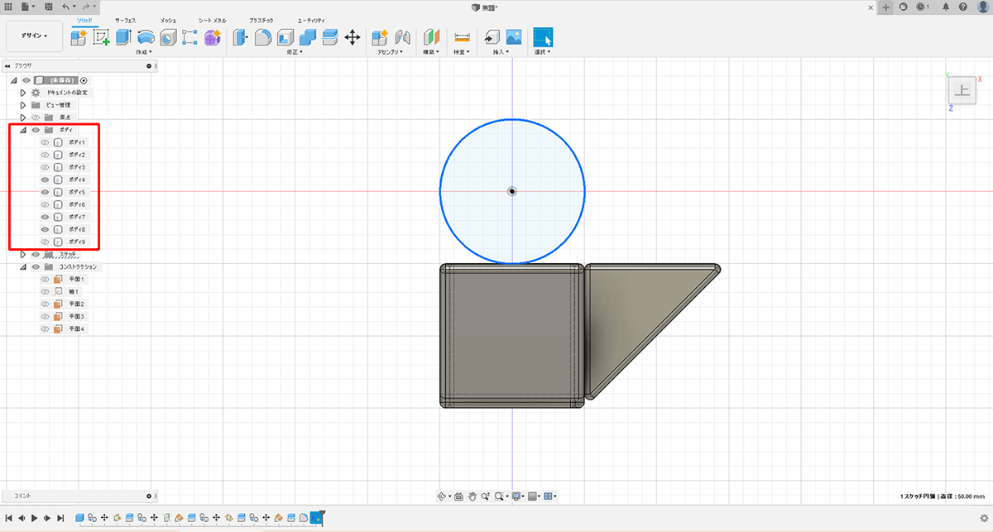Click the Insert Derive icon
The width and height of the screenshot is (993, 532).
(492, 37)
